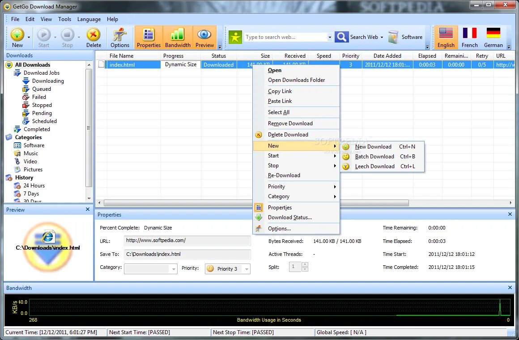Select Download Jobs in tree
Screen dimensions: 519x340
coord(41,73)
